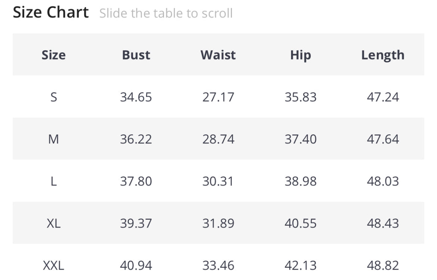This screenshot has height=280, width=437.
Task: Click the Hip column header
Action: click(x=300, y=55)
